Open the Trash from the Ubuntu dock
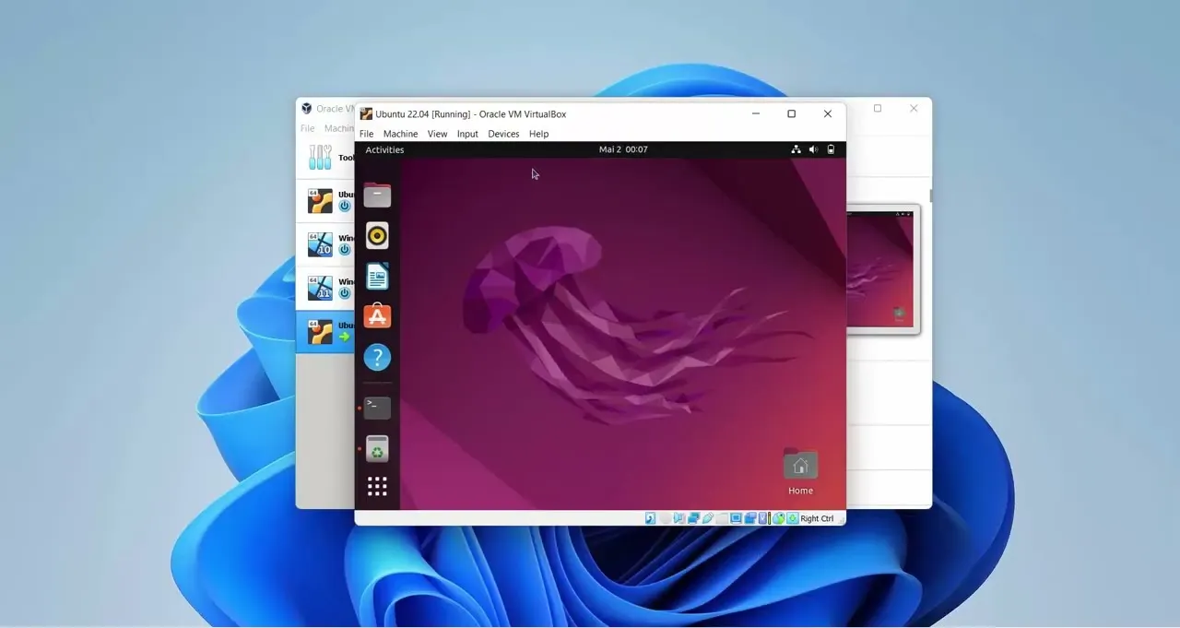The image size is (1180, 628). click(x=377, y=449)
